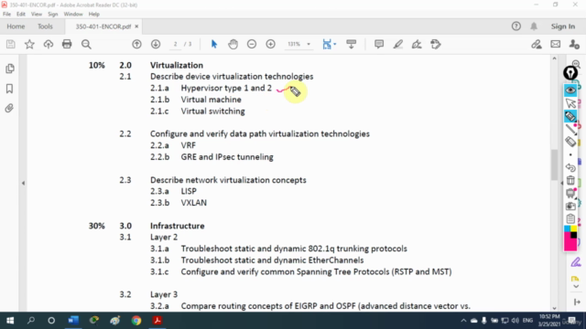The height and width of the screenshot is (329, 586).
Task: Select the line pen drawing tool
Action: 570,129
